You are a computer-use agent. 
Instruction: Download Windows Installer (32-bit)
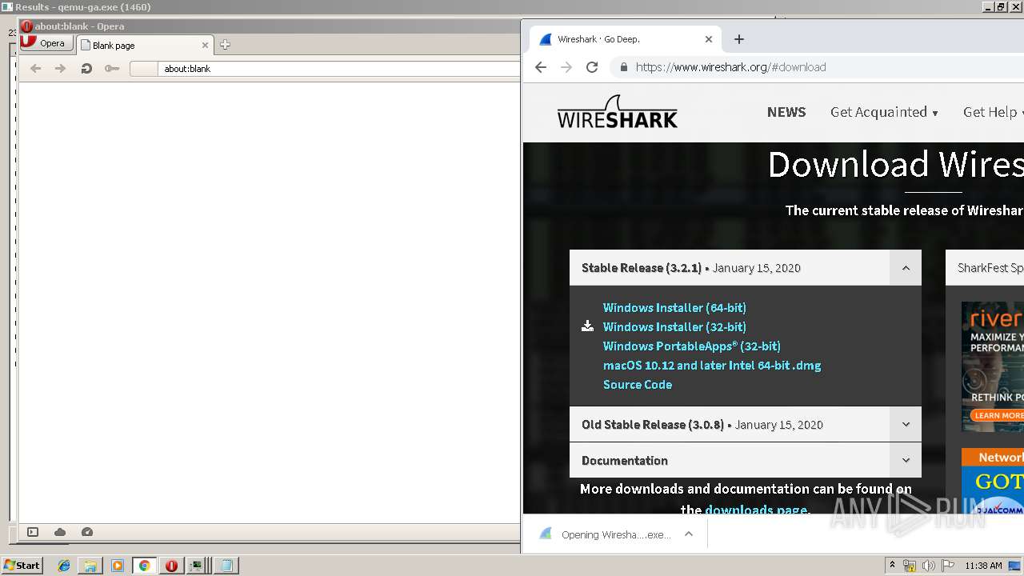coord(674,327)
